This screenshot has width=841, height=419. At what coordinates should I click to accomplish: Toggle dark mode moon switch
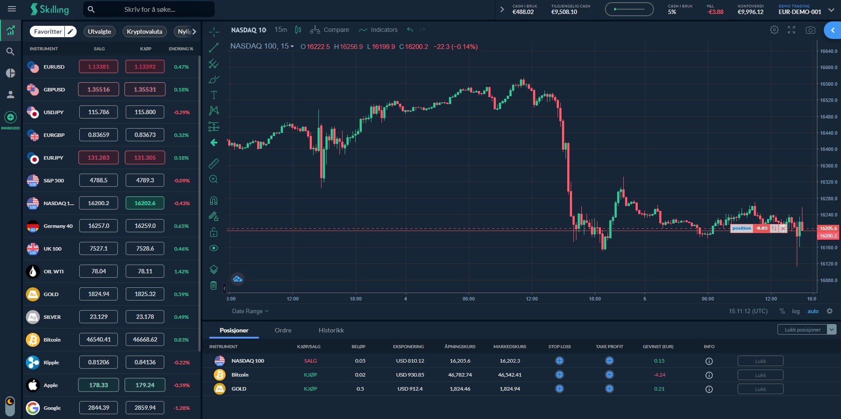10,406
